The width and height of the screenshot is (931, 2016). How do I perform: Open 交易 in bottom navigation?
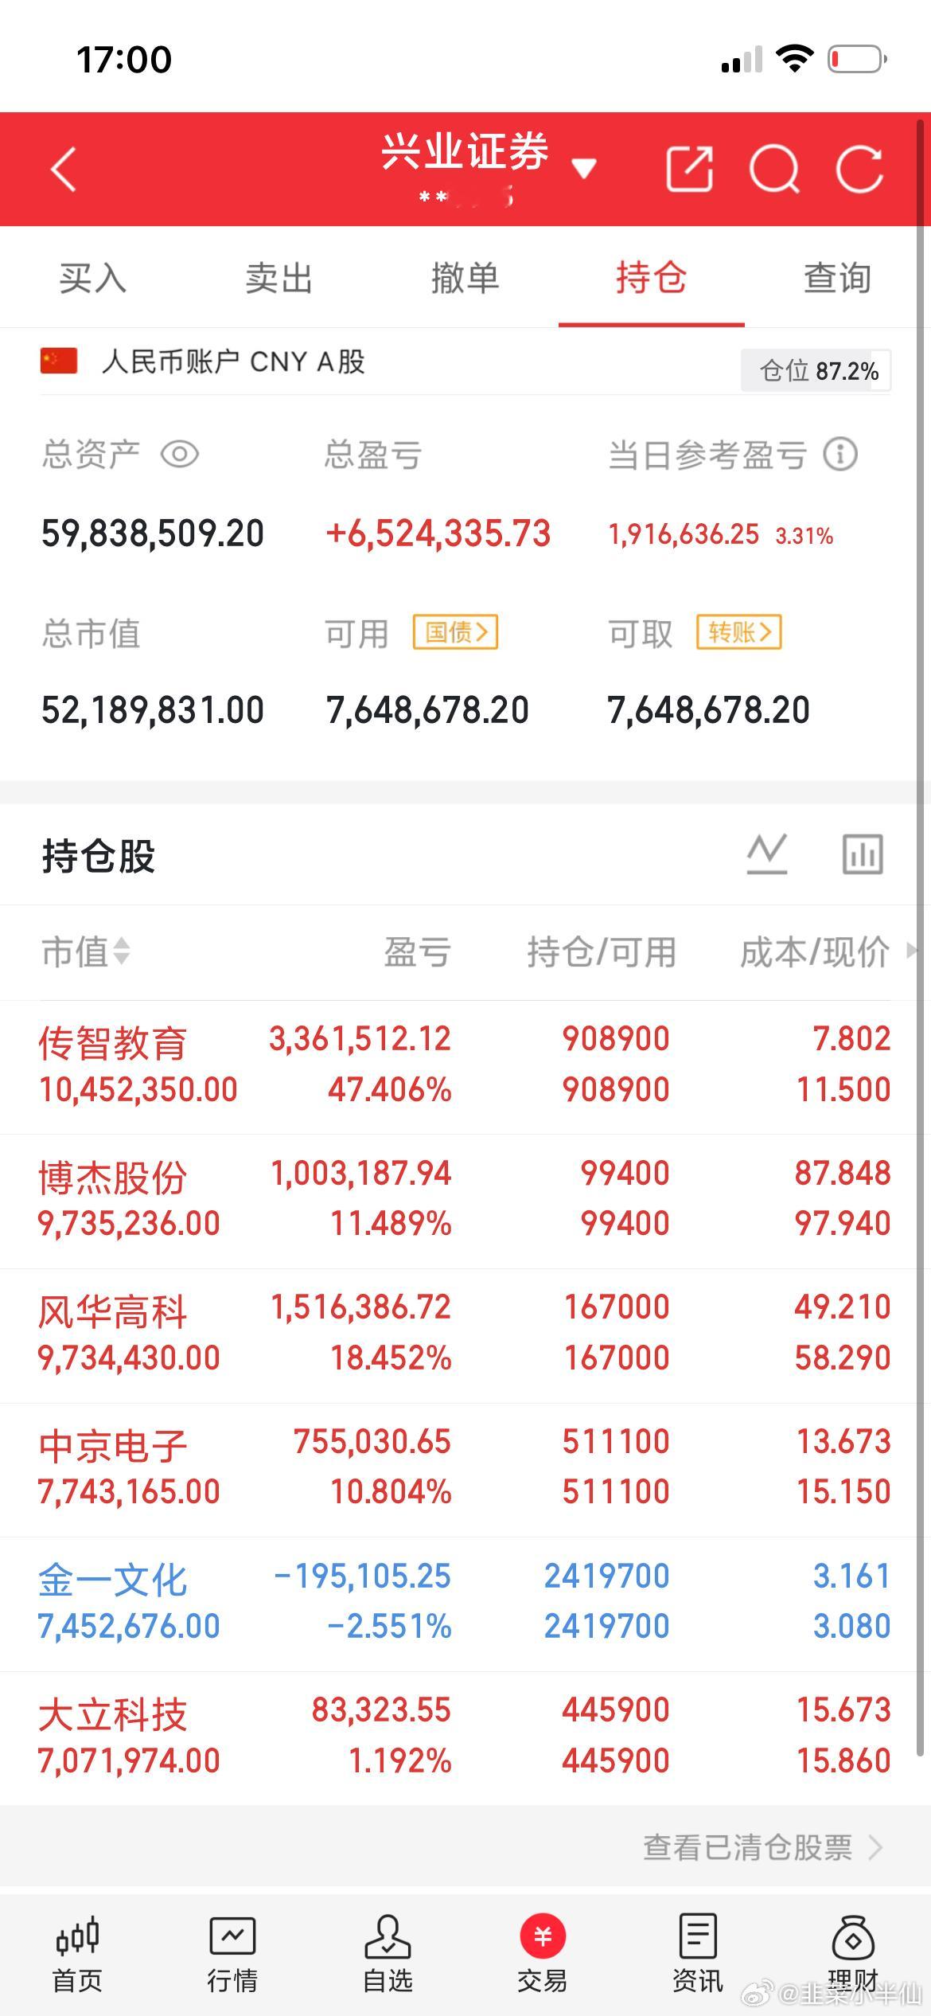(x=543, y=1955)
